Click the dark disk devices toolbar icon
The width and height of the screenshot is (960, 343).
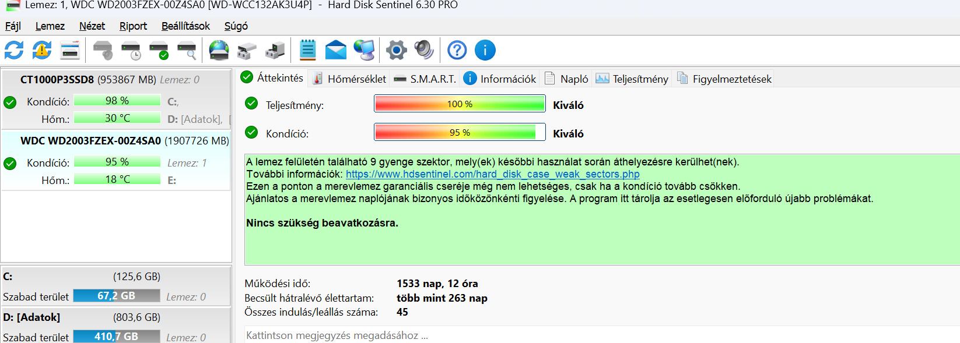pyautogui.click(x=275, y=50)
